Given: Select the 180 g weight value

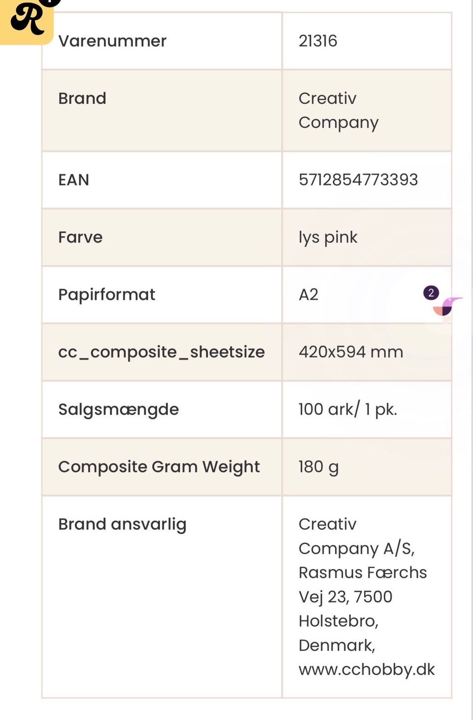Looking at the screenshot, I should pyautogui.click(x=318, y=467).
